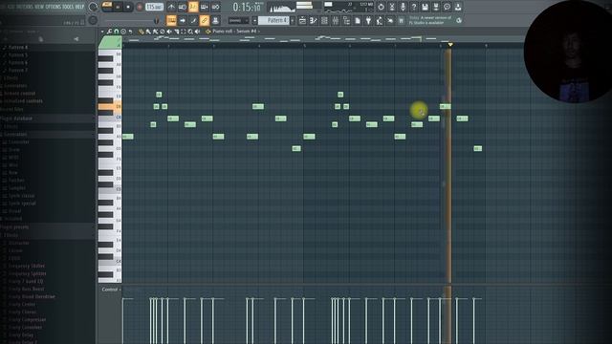Open the VIEW menu
This screenshot has height=344, width=612.
(x=39, y=7)
